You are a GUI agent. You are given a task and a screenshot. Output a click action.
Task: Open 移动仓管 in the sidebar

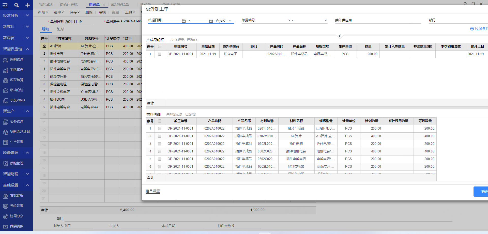point(17,90)
